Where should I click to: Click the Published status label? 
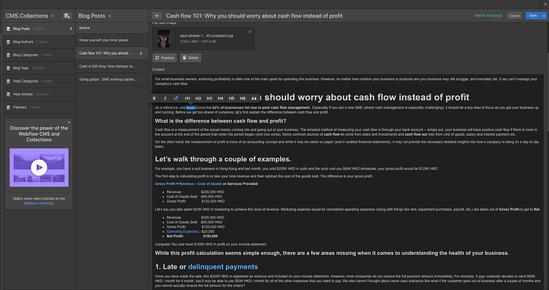[494, 16]
